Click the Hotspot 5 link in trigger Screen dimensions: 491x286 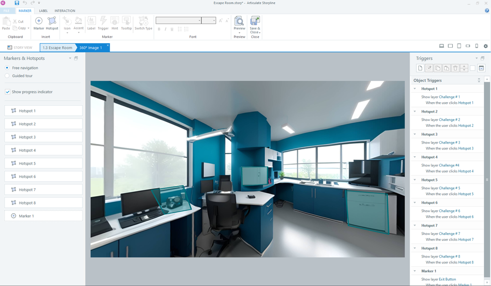465,194
